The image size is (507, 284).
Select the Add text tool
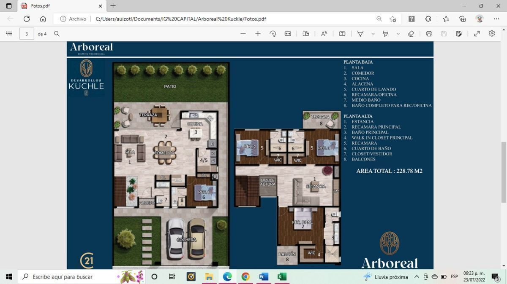[342, 34]
